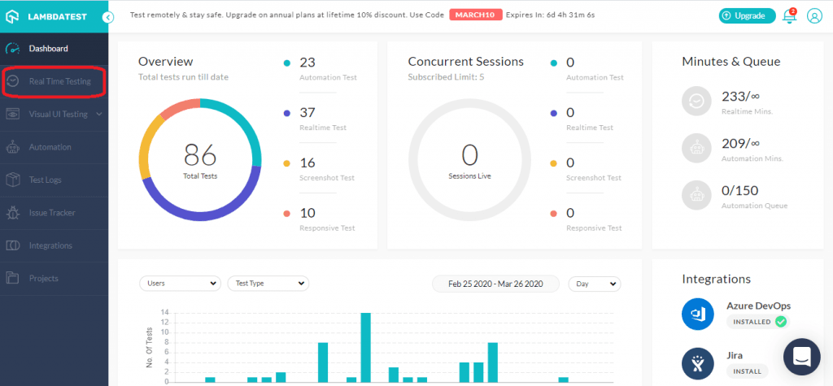Open the Users dropdown
This screenshot has width=833, height=386.
tap(180, 284)
